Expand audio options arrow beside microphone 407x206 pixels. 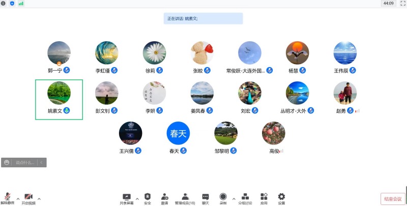[x=18, y=198]
